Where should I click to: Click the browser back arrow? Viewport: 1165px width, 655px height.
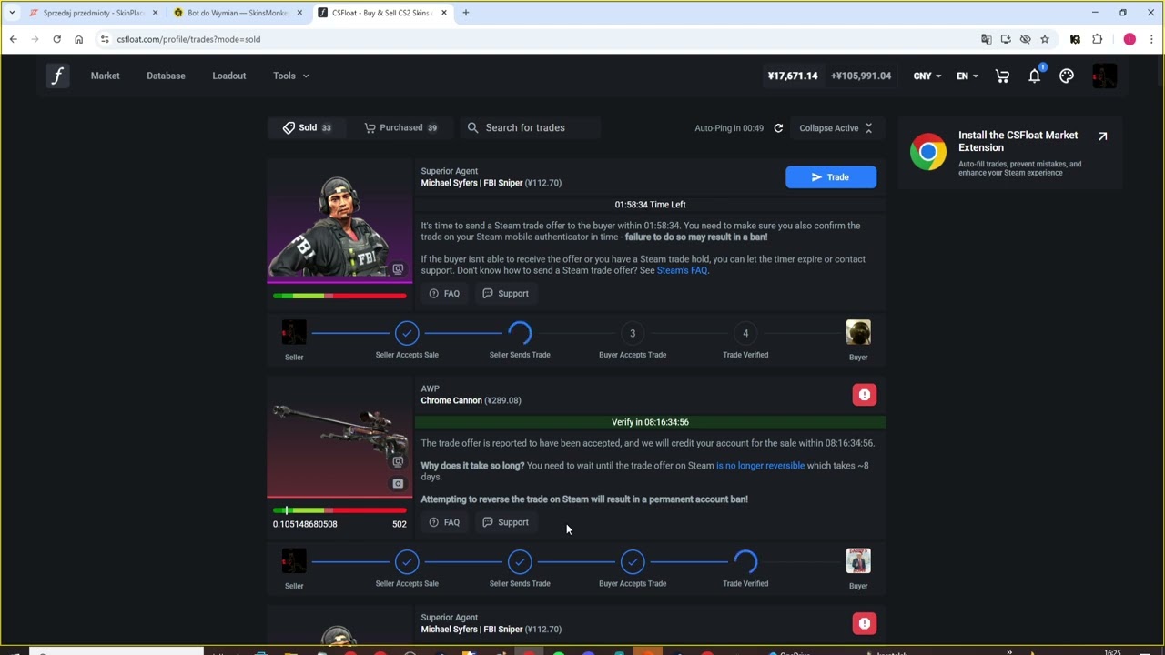tap(14, 39)
